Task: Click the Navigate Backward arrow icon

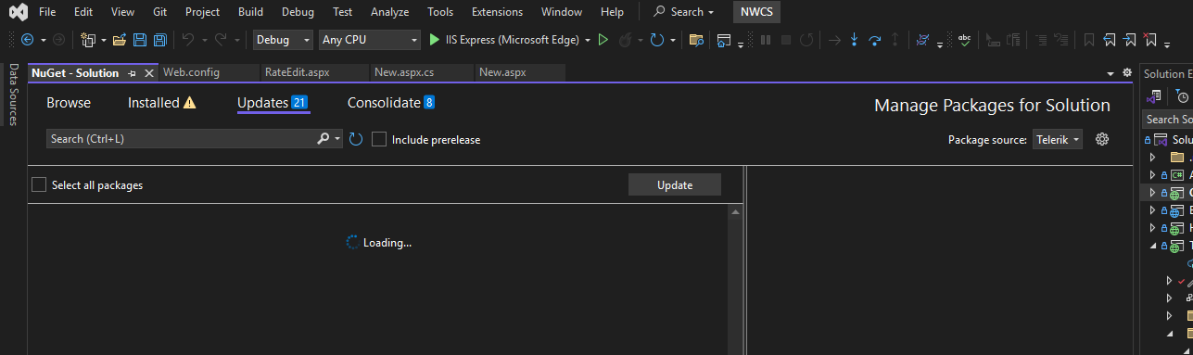Action: pos(27,40)
